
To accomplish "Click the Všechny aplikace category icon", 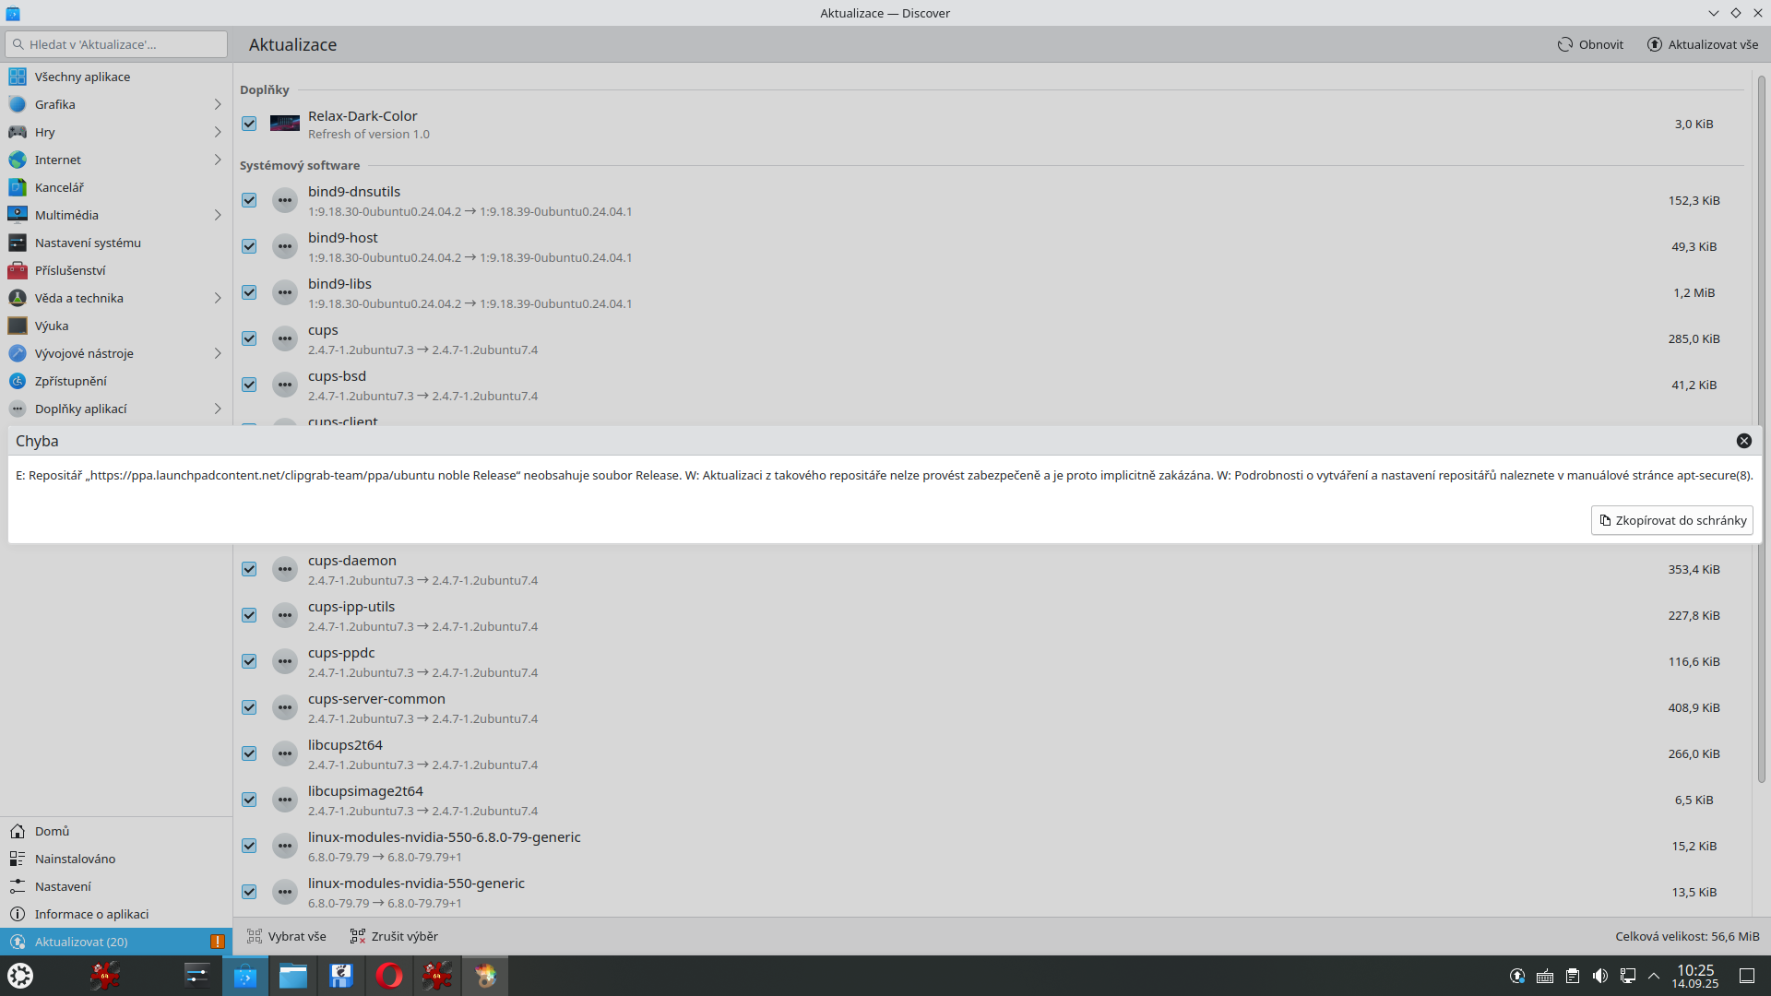I will 18,77.
